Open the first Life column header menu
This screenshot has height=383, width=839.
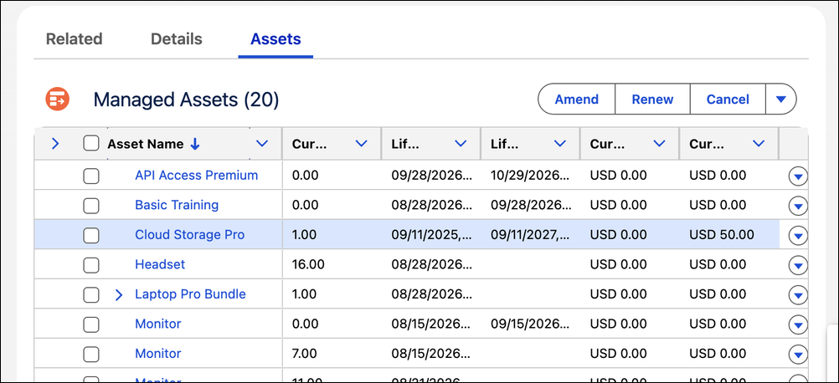461,143
